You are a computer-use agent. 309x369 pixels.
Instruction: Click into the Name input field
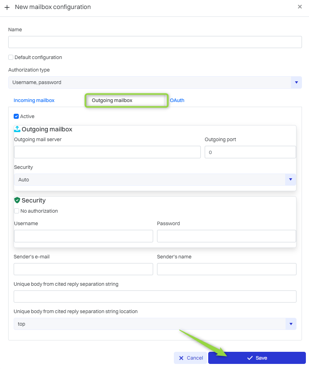pyautogui.click(x=155, y=42)
